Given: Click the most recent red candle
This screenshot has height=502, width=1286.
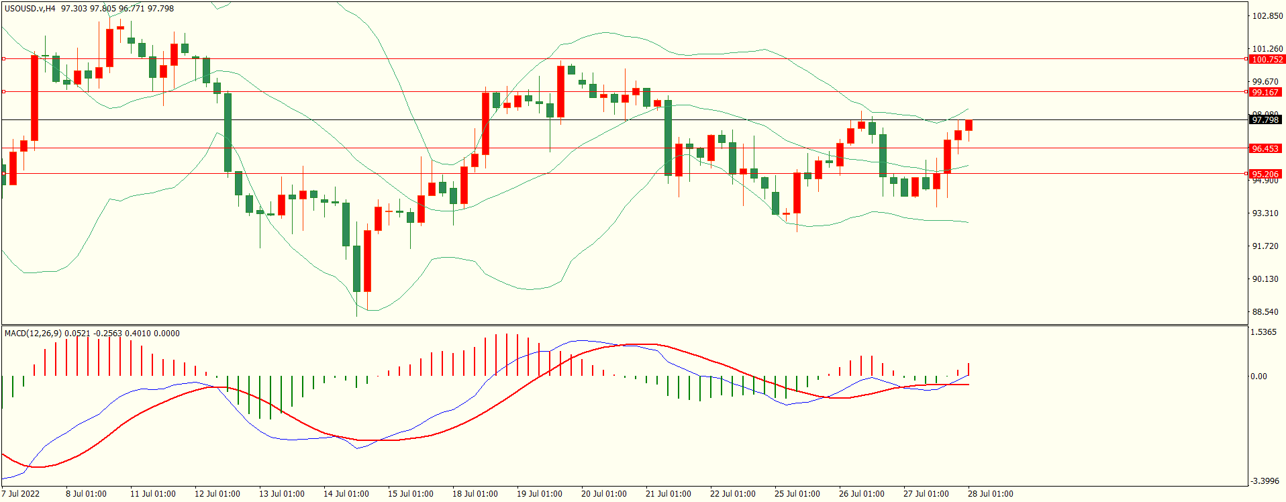Looking at the screenshot, I should 969,125.
